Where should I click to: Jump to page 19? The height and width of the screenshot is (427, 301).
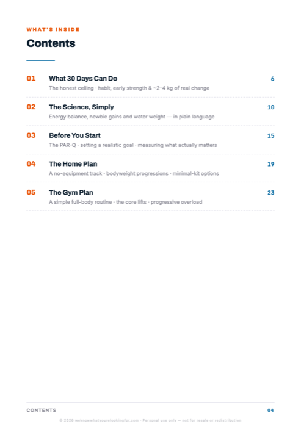point(270,164)
